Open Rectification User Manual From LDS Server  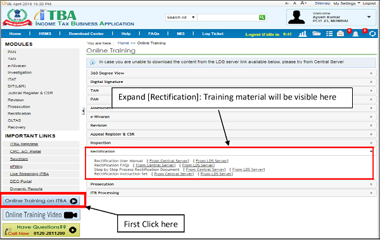point(212,161)
